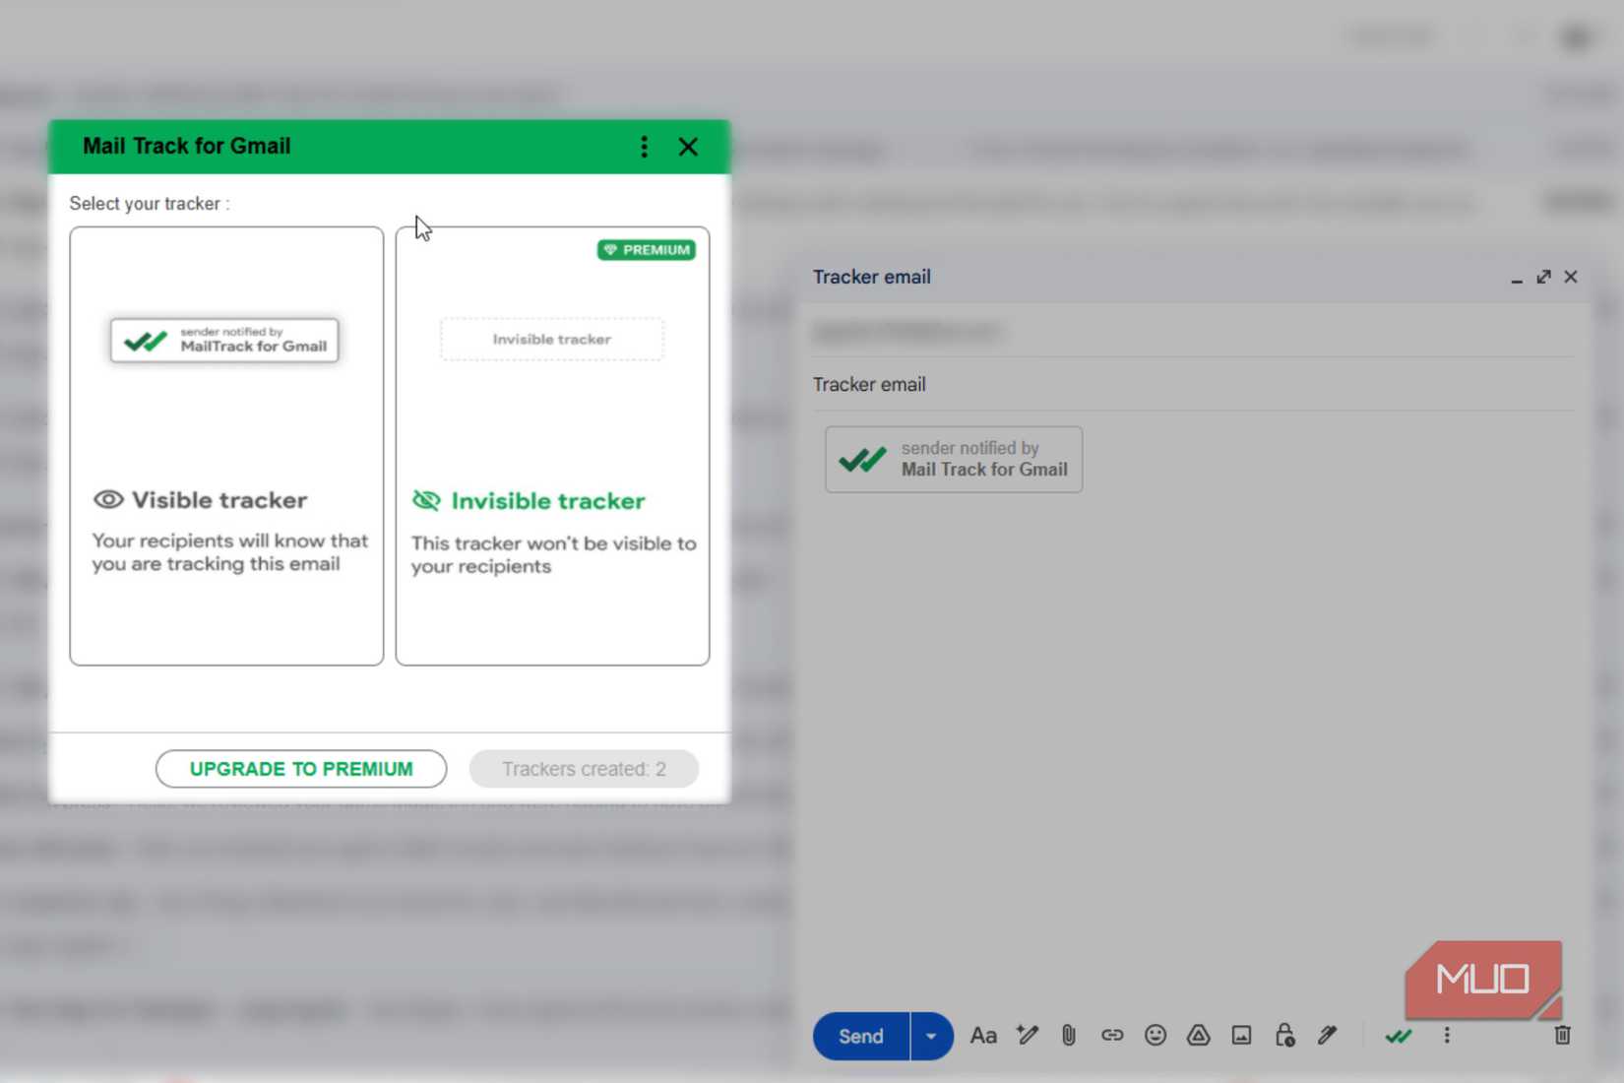This screenshot has height=1083, width=1624.
Task: Open more compose options three-dot menu
Action: coord(1447,1036)
